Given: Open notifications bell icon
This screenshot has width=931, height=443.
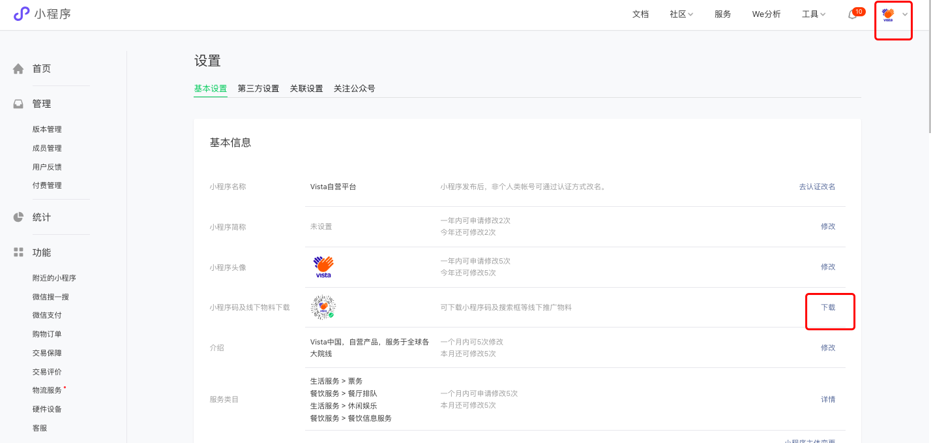Looking at the screenshot, I should [x=852, y=14].
